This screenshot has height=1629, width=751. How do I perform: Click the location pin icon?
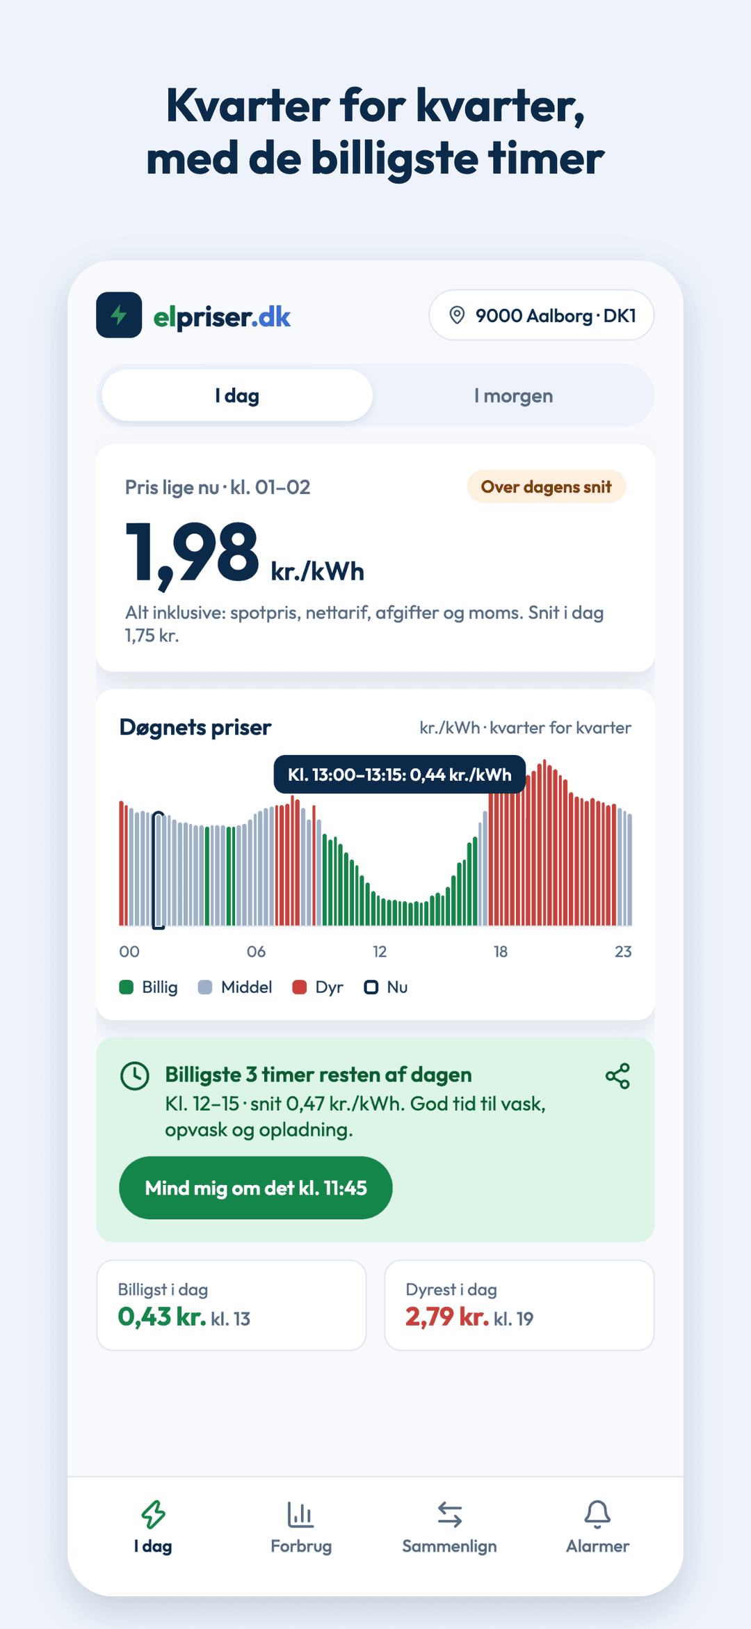coord(457,315)
